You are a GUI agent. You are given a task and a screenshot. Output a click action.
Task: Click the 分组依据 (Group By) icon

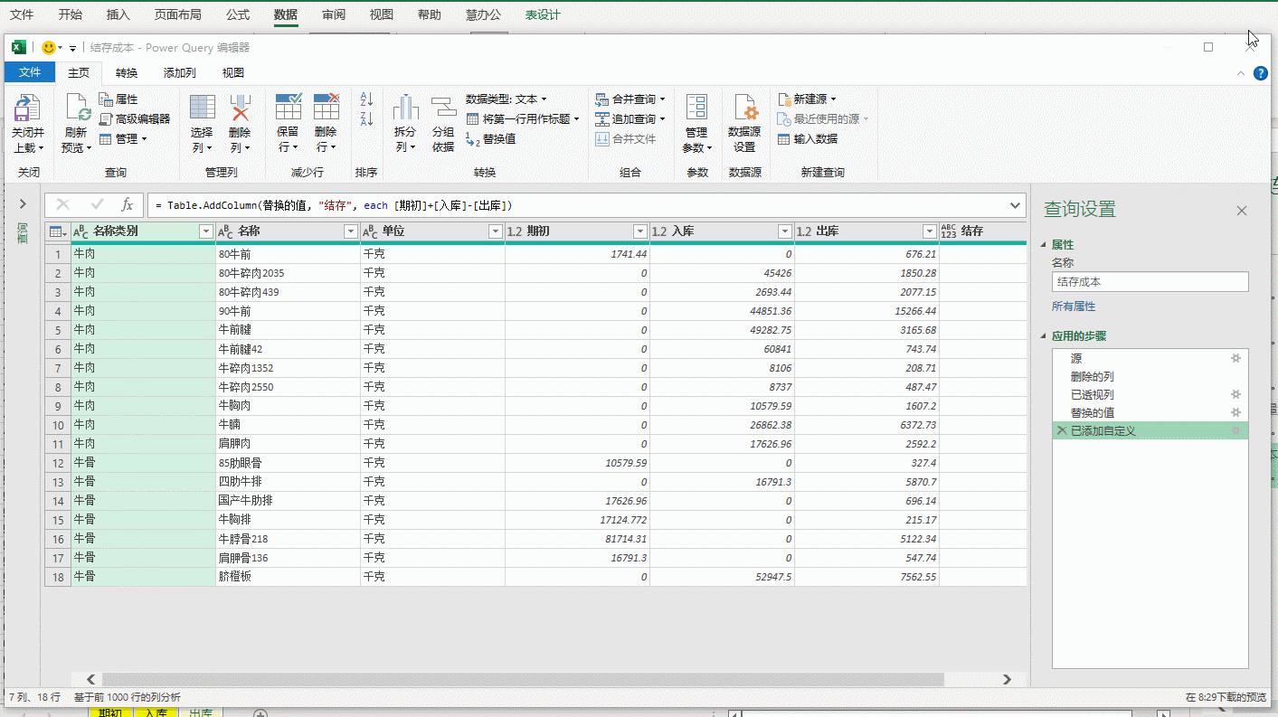click(443, 108)
